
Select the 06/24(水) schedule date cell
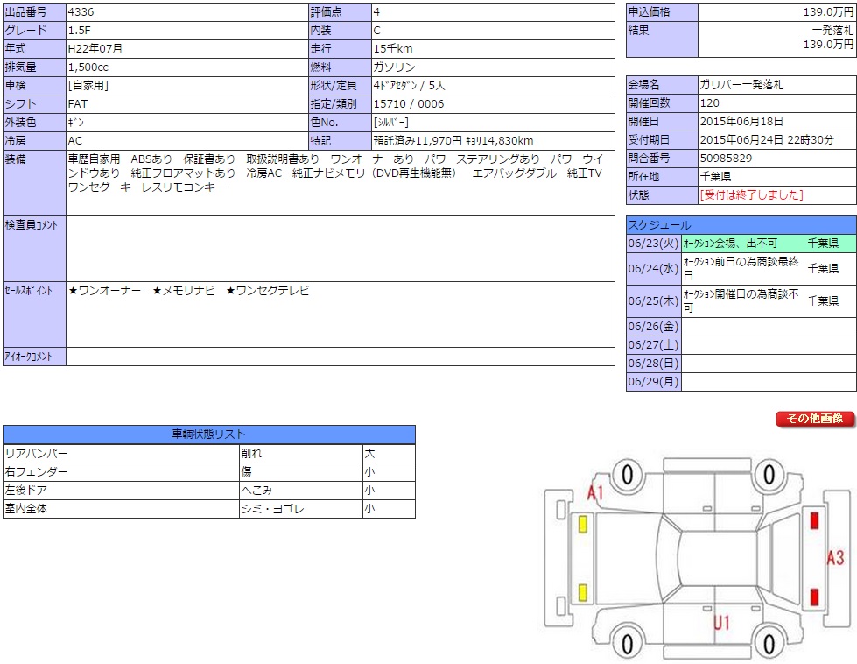pyautogui.click(x=653, y=269)
